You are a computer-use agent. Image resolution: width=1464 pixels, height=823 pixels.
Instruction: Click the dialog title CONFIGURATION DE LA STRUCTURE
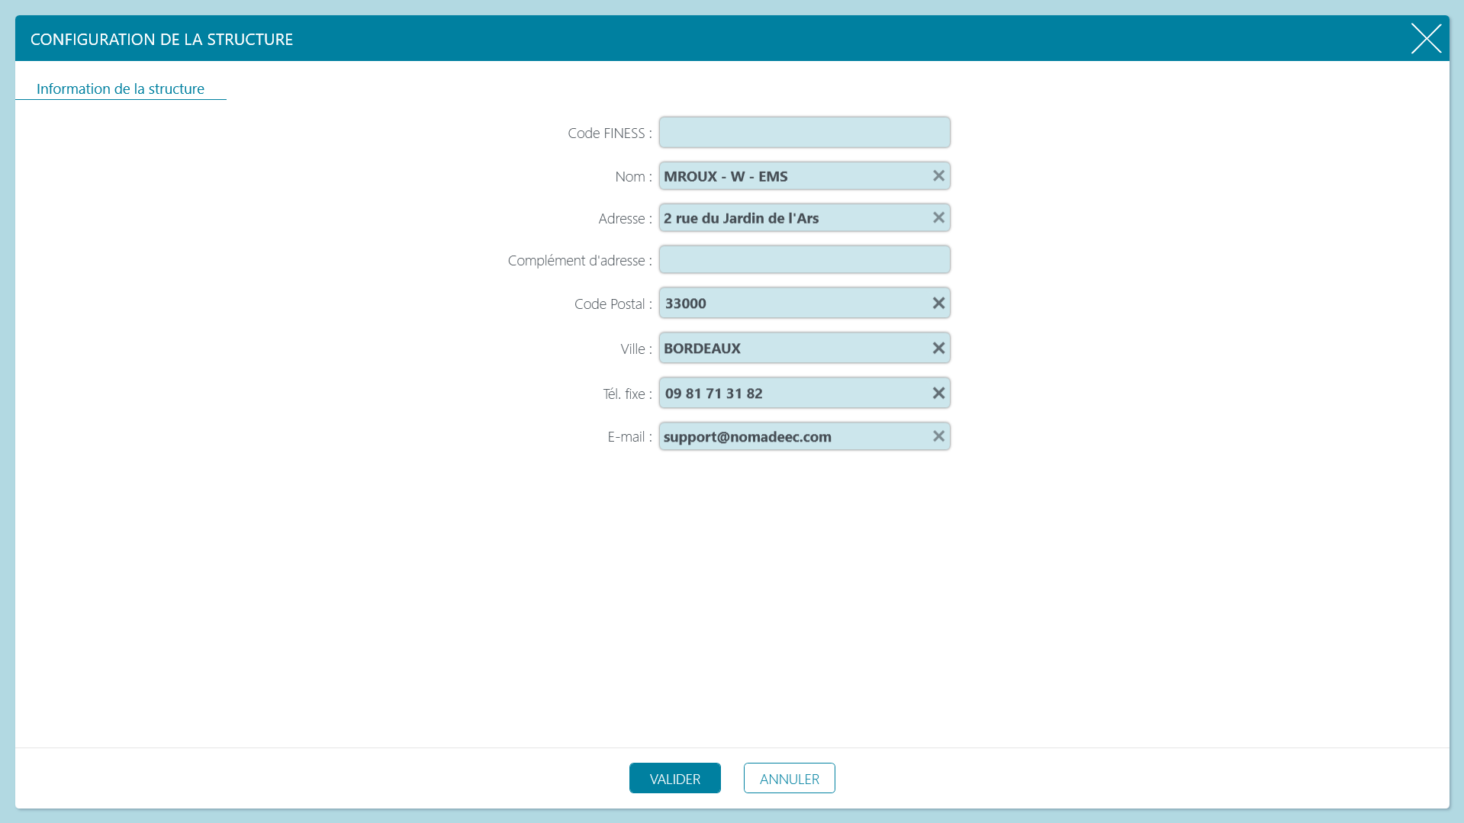(162, 39)
